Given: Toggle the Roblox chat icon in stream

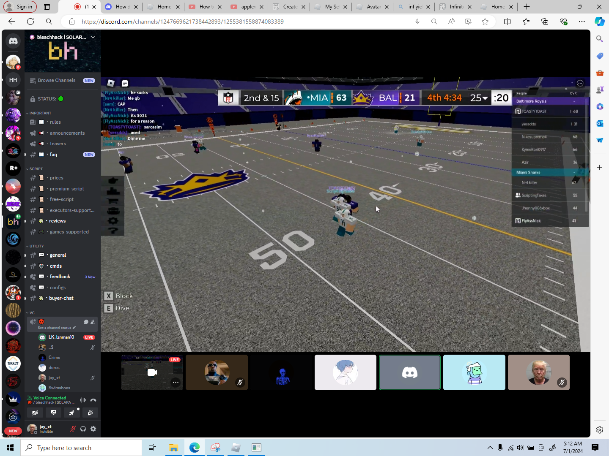Looking at the screenshot, I should tap(125, 83).
